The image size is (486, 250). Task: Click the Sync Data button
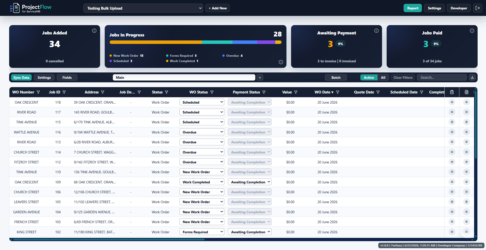click(21, 78)
